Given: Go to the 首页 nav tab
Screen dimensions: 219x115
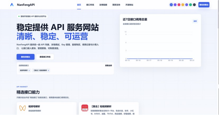Looking at the screenshot, I should pos(79,5).
